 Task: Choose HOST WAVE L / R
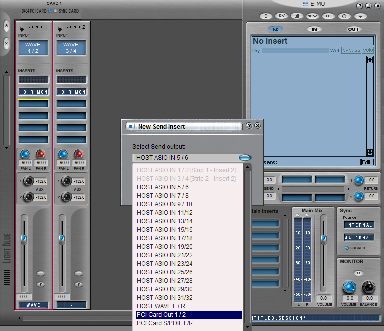(189, 306)
